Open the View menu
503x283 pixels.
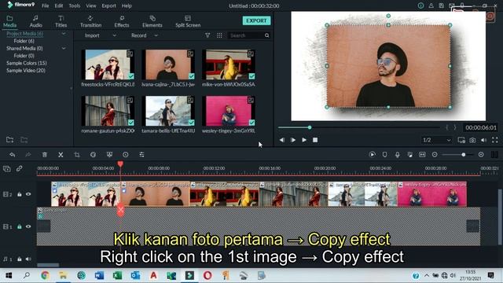tap(91, 6)
